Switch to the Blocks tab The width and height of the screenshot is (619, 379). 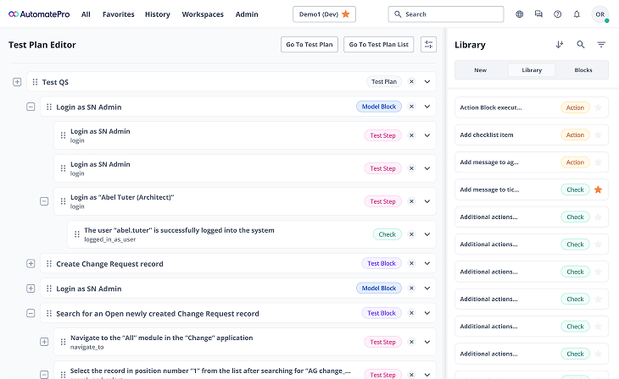click(x=583, y=70)
